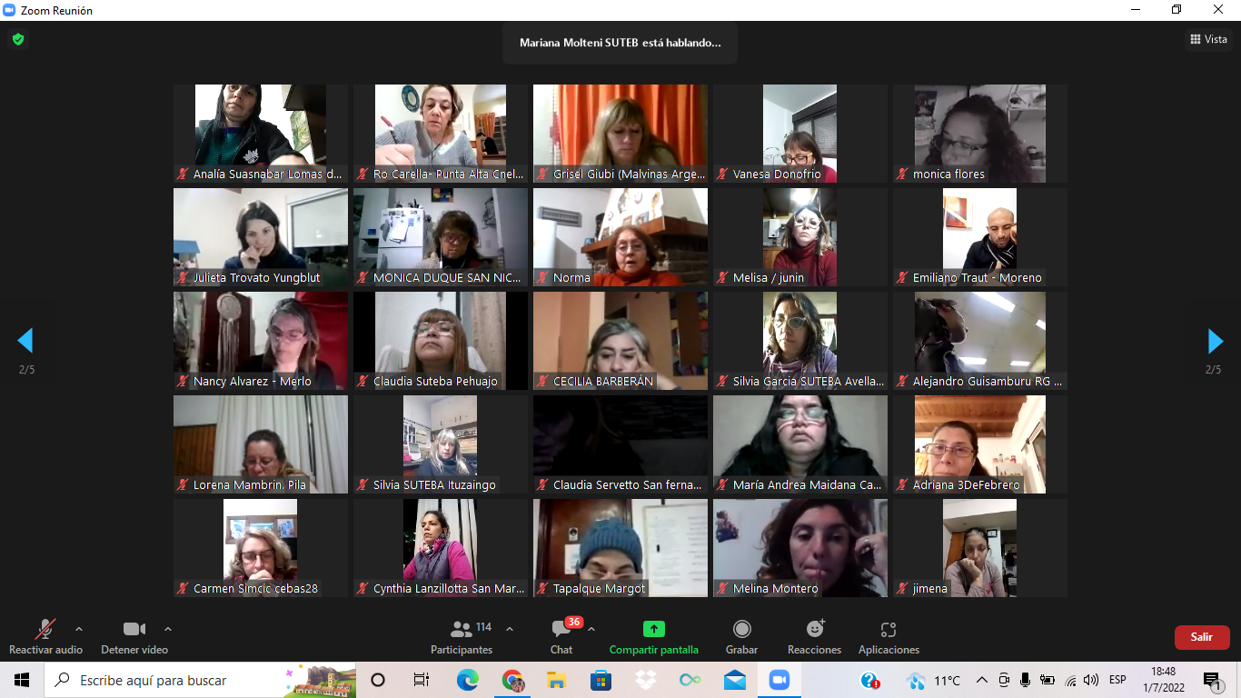Click the green encryption shield icon
This screenshot has width=1241, height=698.
(17, 39)
